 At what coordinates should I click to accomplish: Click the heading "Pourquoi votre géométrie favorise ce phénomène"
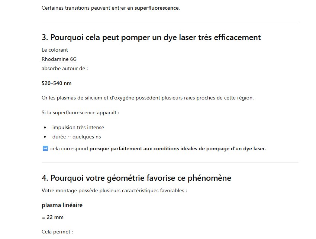pos(136,178)
